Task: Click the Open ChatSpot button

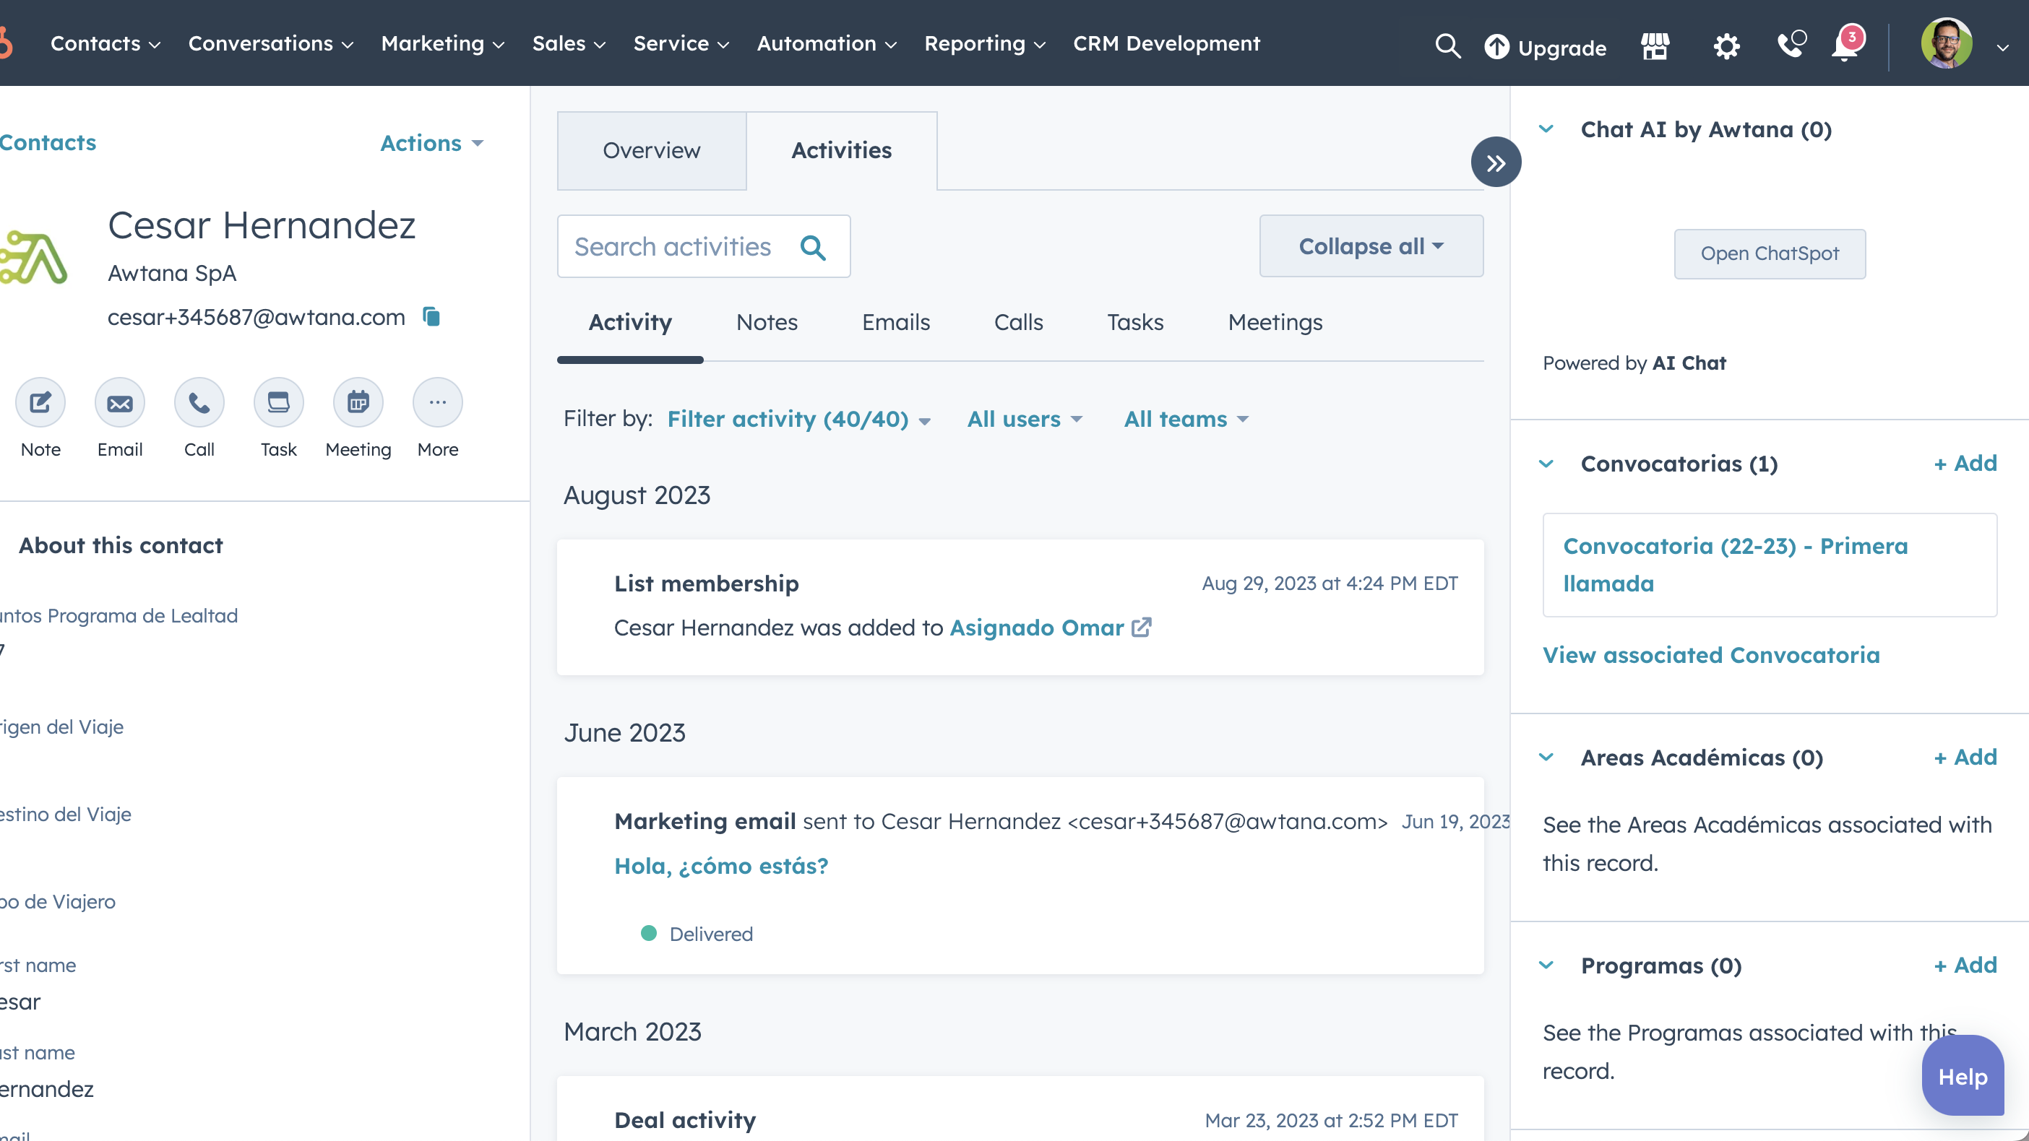Action: pyautogui.click(x=1770, y=253)
